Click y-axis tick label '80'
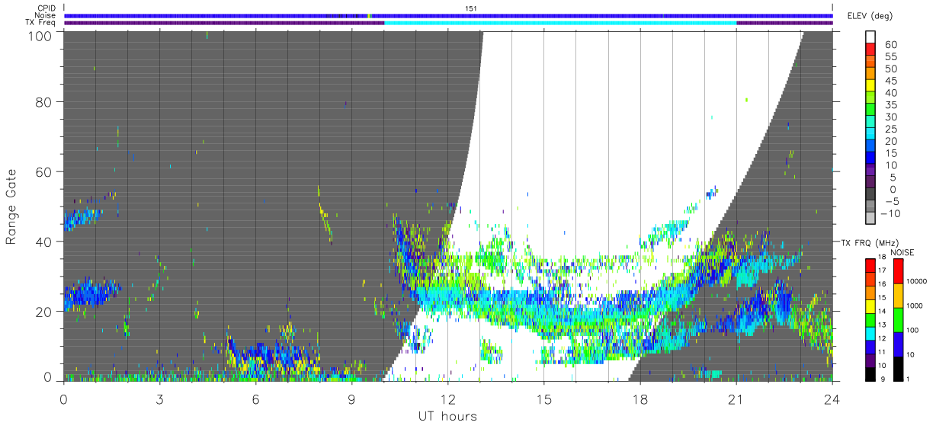 click(x=44, y=102)
